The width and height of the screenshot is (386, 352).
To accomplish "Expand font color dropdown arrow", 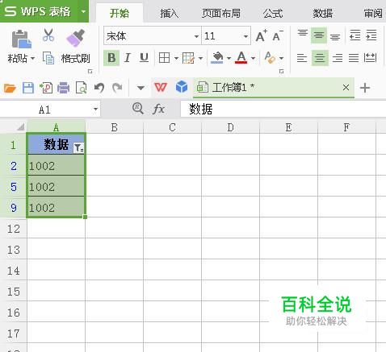I will pyautogui.click(x=253, y=58).
